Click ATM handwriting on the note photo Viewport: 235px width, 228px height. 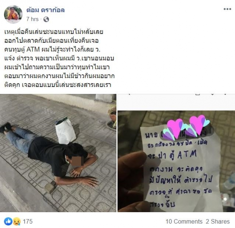pos(187,155)
